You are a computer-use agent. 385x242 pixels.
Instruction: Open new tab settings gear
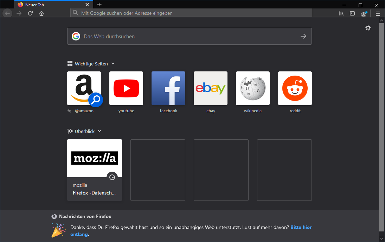[368, 28]
